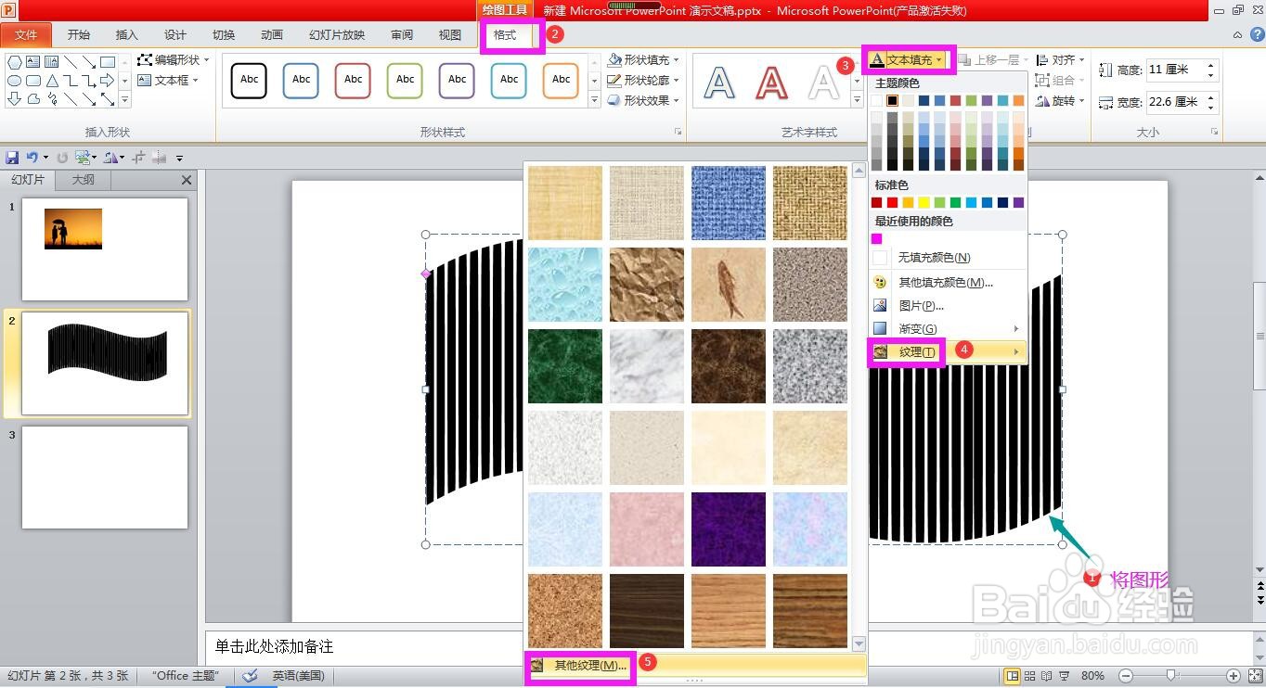Open the Text Box (文本框) dropdown
Viewport: 1266px width, 688px height.
(168, 81)
